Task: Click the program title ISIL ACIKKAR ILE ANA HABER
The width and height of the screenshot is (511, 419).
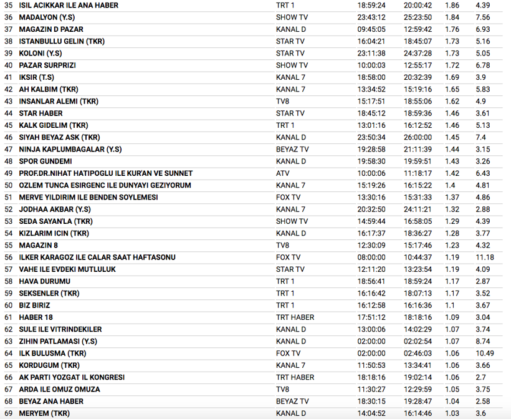Action: [69, 5]
